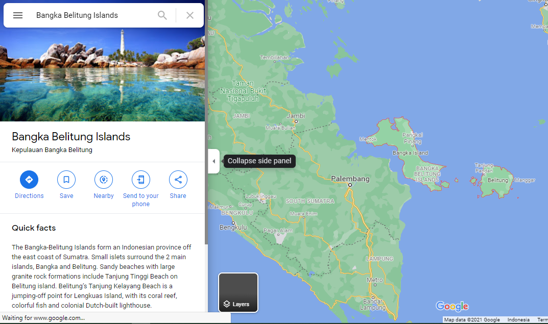Click the Quick facts heading
This screenshot has height=324, width=548.
[34, 228]
